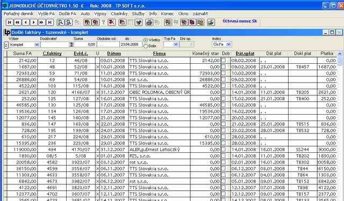Viewport: 344px width, 201px height.
Task: Go to previous record with single left arrow
Action: (x=26, y=23)
